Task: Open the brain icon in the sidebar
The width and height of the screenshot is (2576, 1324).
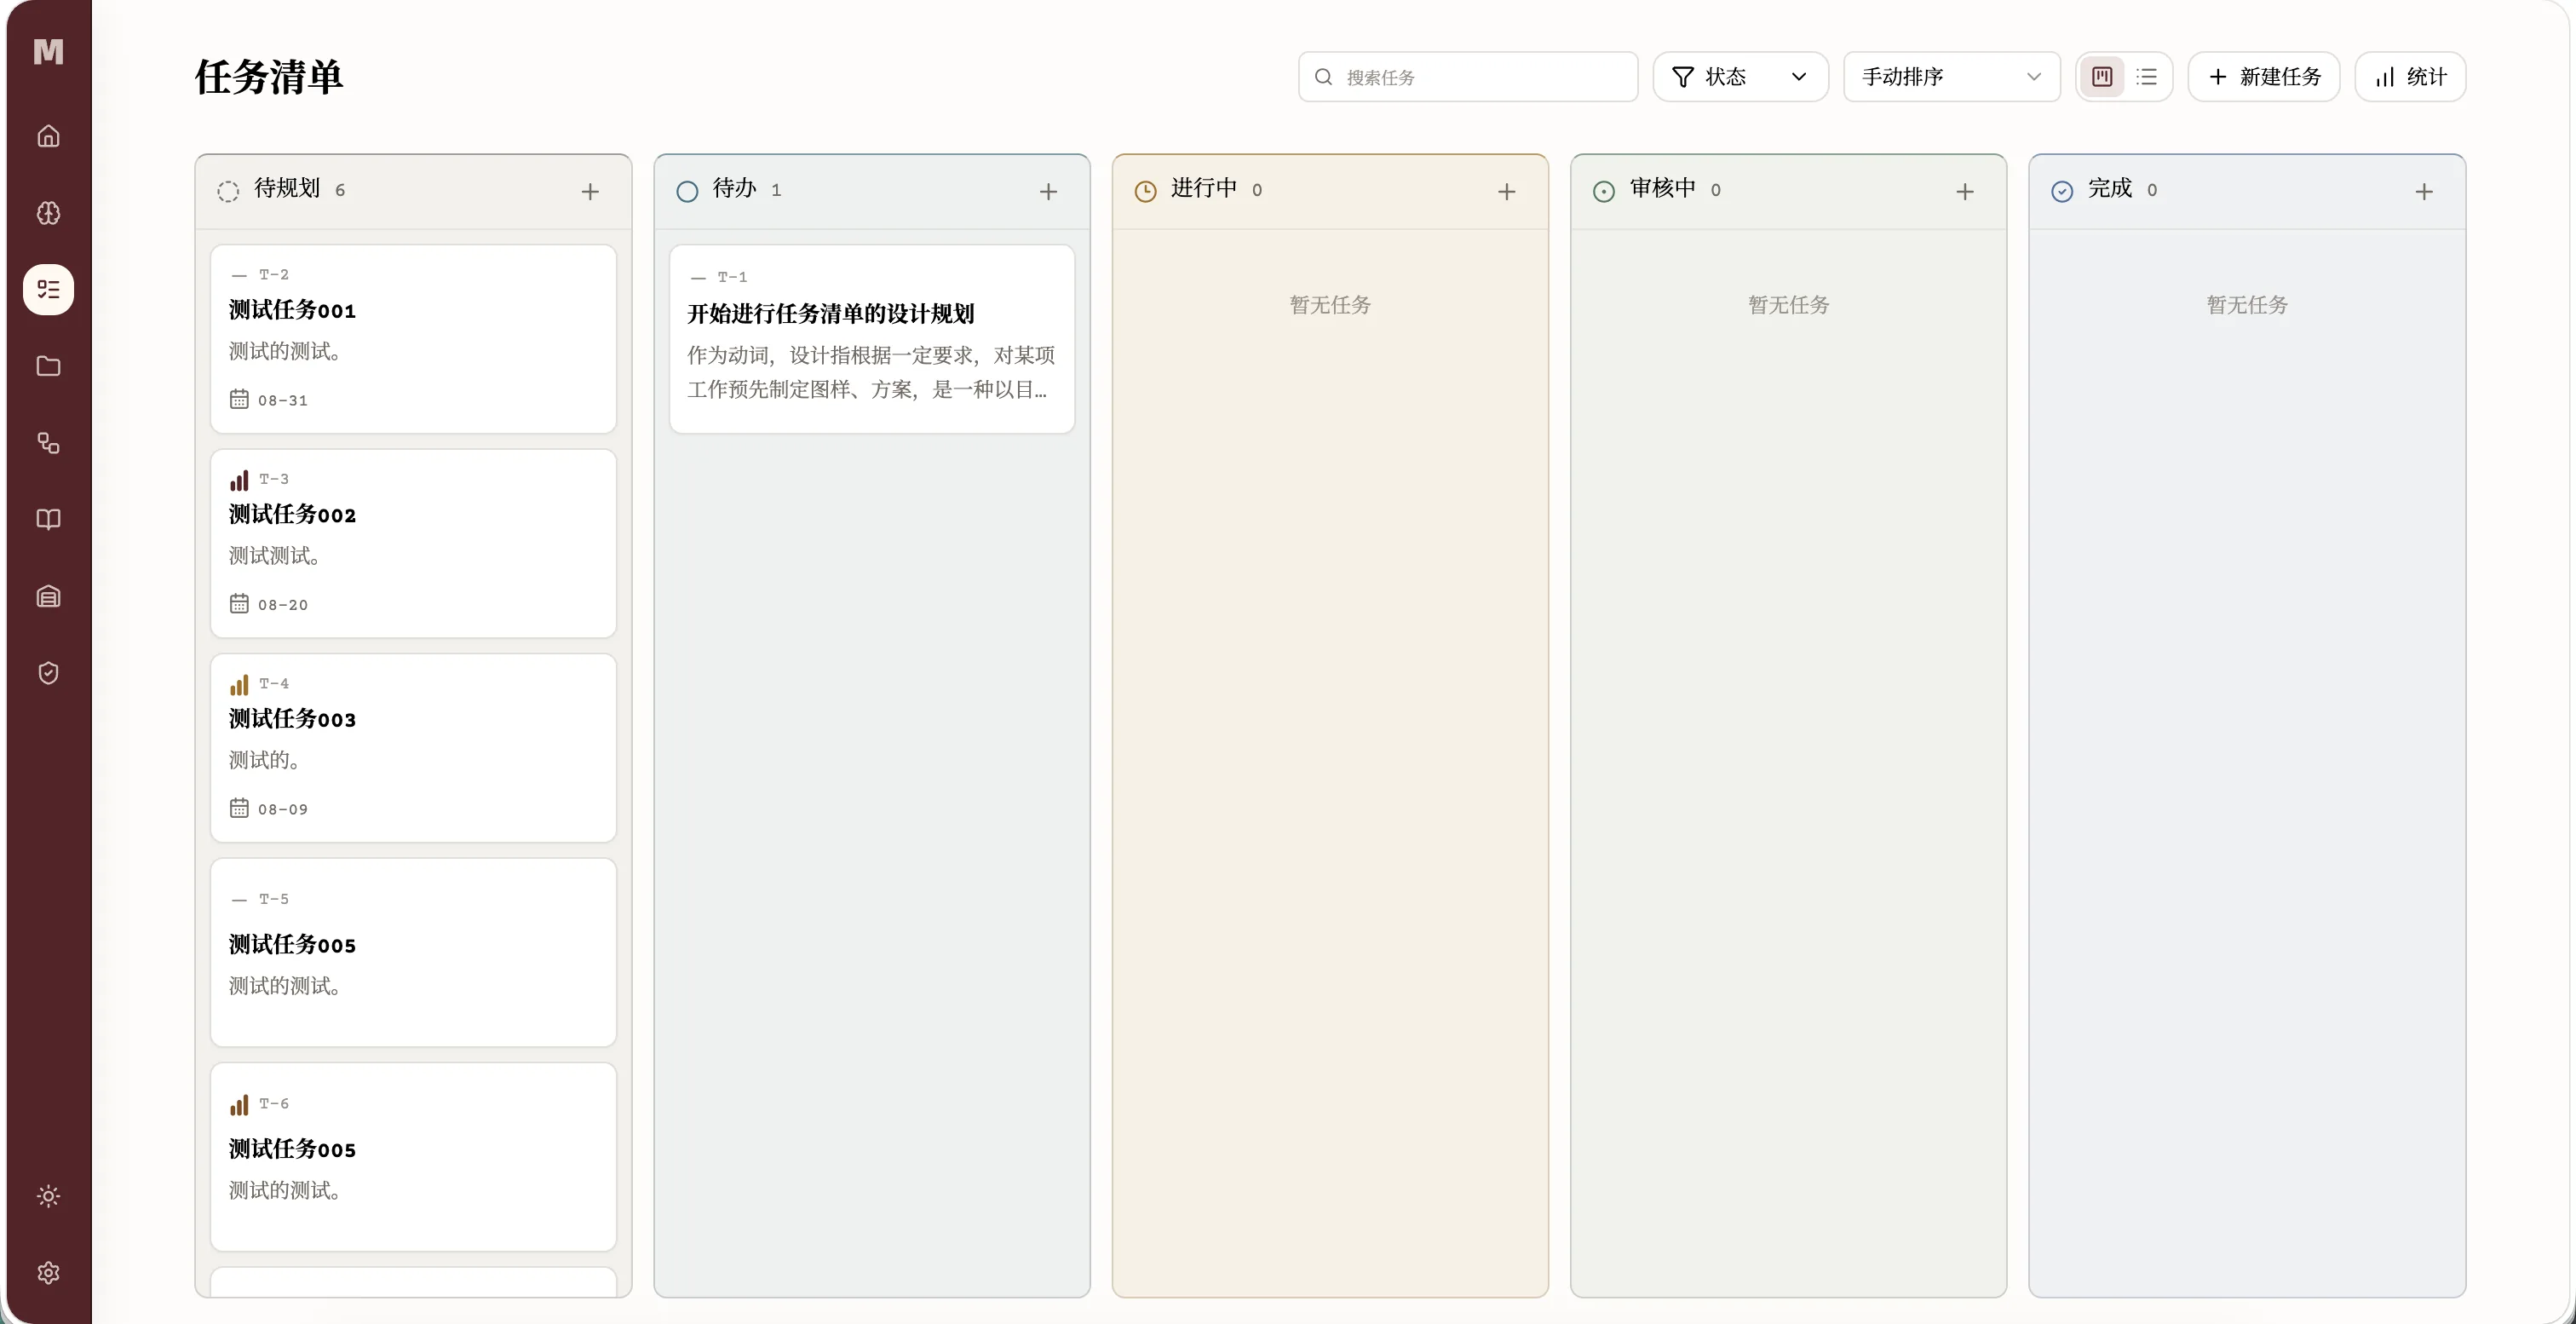Action: [x=48, y=213]
